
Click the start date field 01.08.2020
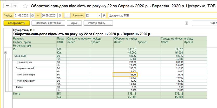pos(22,16)
